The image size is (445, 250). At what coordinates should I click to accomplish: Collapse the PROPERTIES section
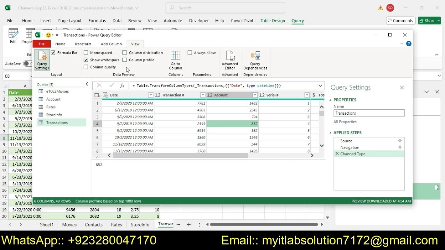tap(331, 100)
